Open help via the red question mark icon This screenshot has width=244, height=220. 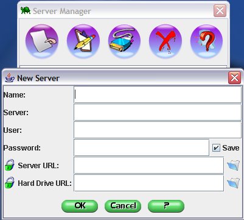(207, 41)
